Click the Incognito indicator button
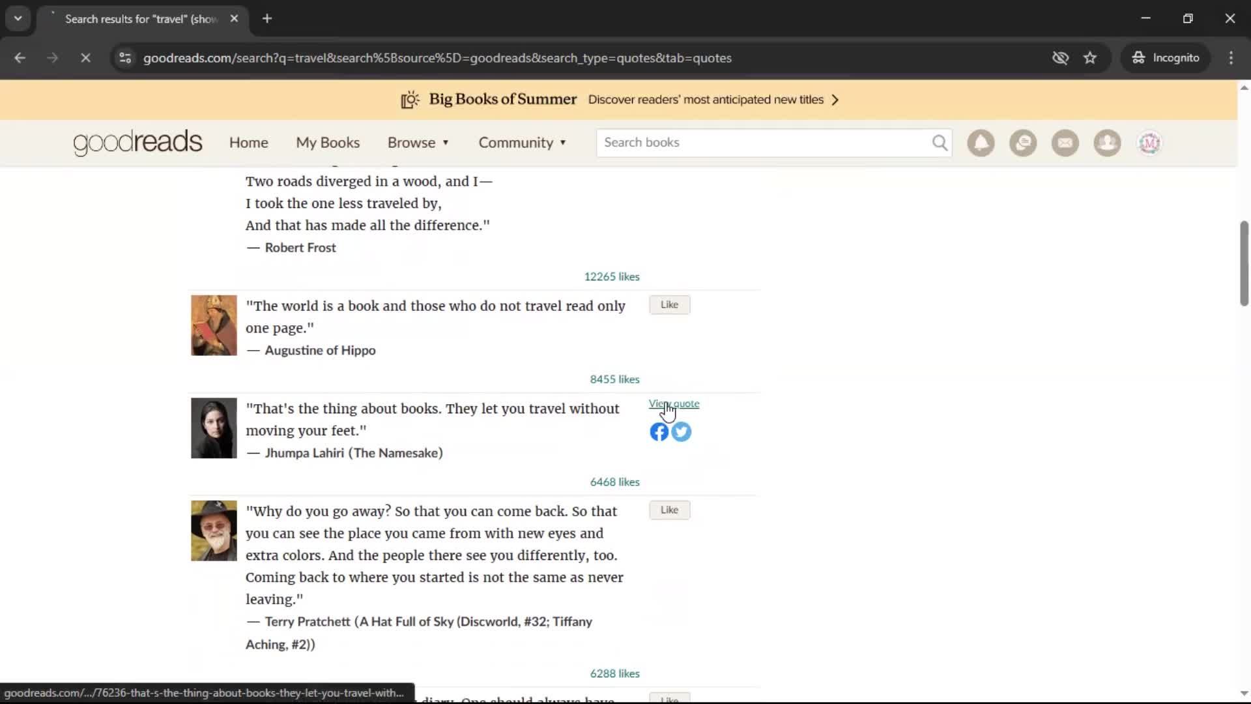The height and width of the screenshot is (704, 1251). [1165, 58]
